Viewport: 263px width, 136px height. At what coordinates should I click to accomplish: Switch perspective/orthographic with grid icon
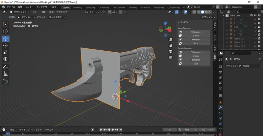pyautogui.click(x=171, y=57)
